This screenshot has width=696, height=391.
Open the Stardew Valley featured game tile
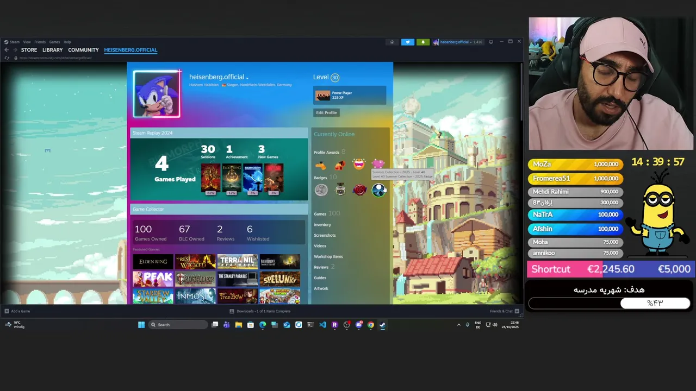[x=153, y=296]
